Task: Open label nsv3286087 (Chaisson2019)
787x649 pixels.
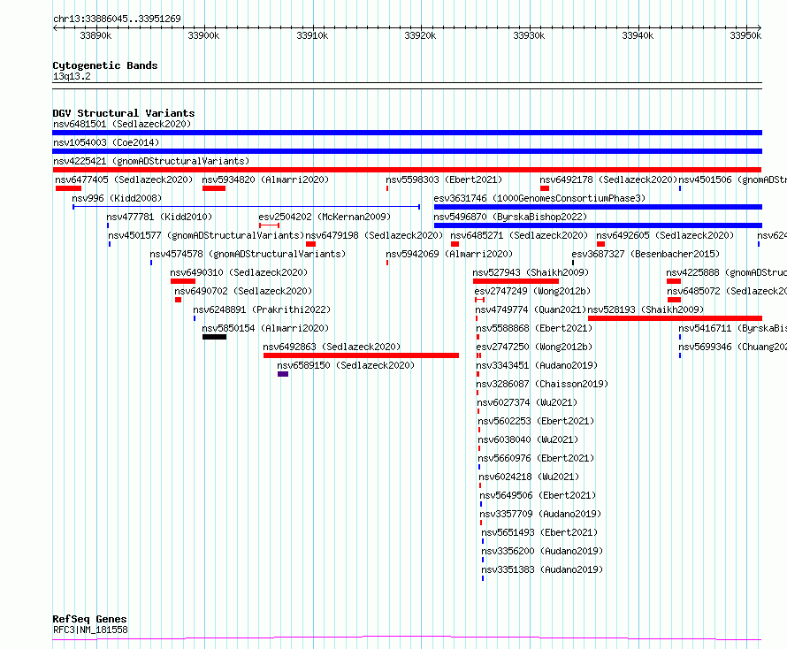Action: 542,384
